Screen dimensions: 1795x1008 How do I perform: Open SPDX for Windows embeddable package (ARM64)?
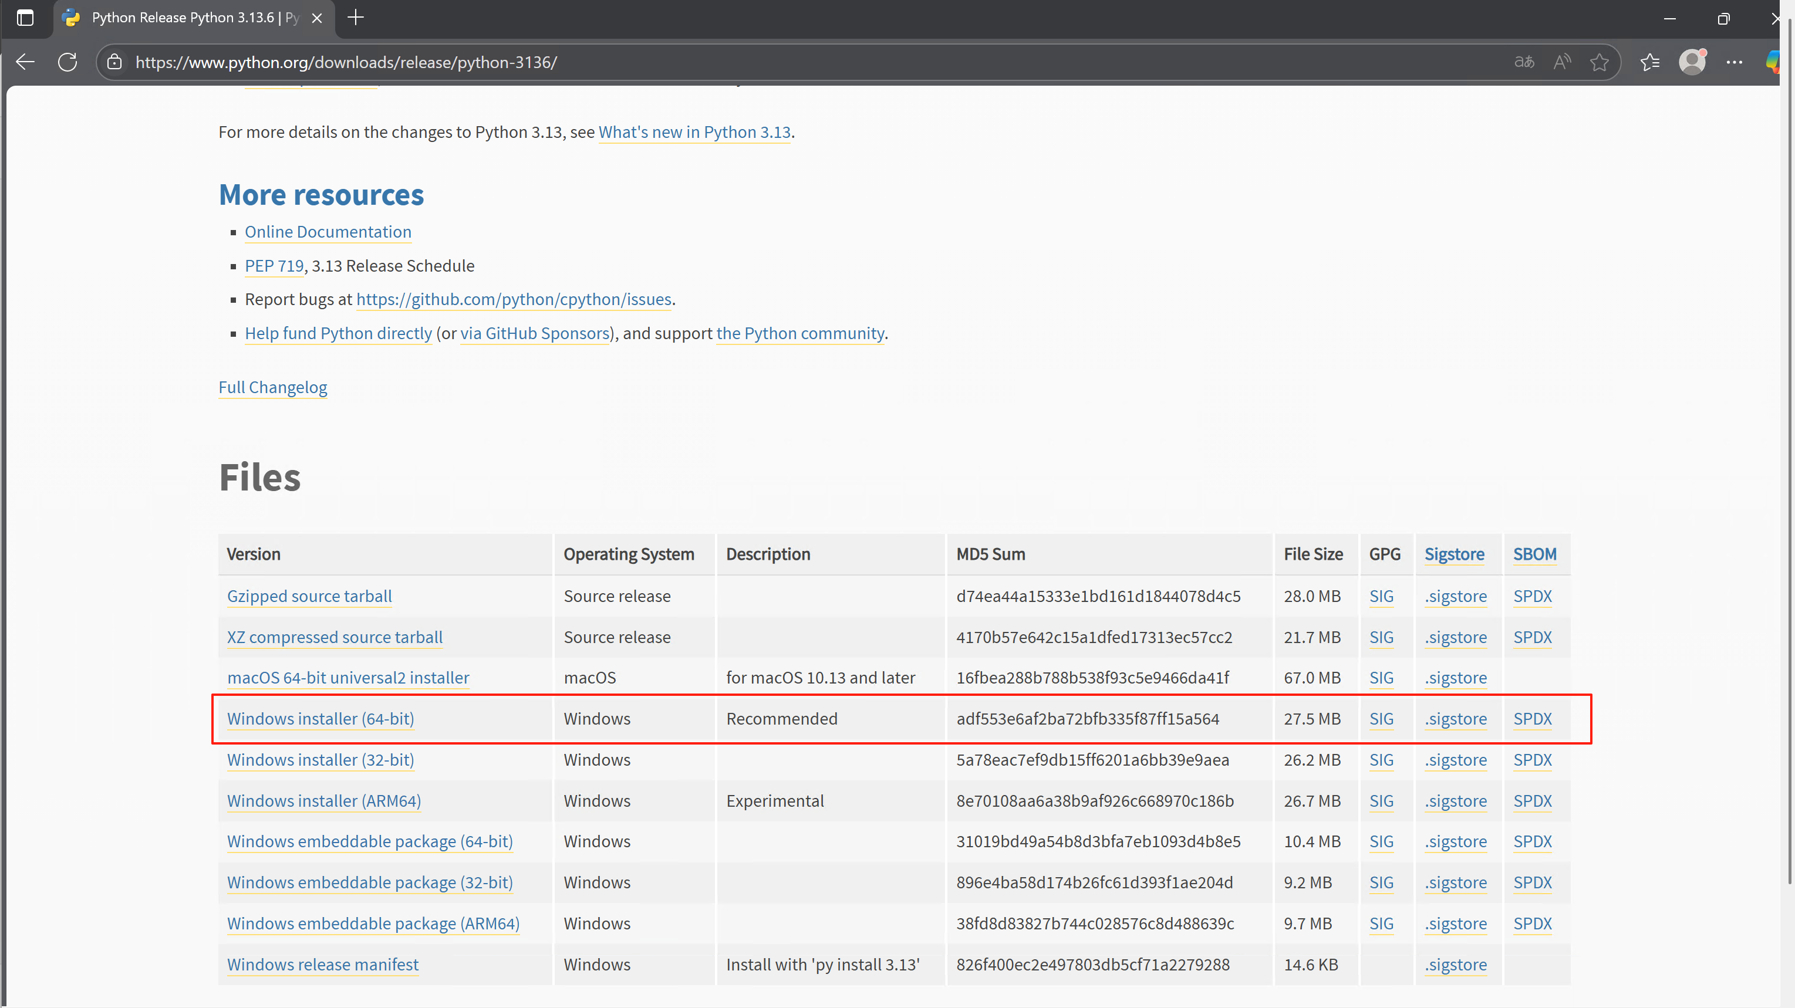pyautogui.click(x=1532, y=924)
